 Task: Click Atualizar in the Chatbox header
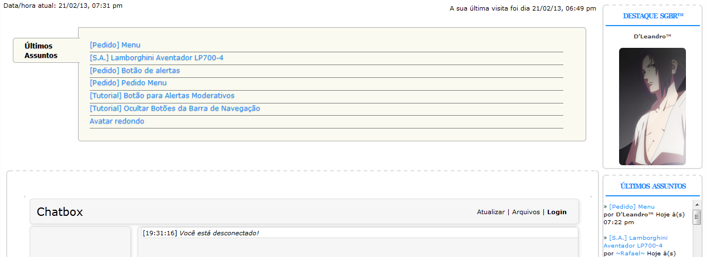[491, 212]
